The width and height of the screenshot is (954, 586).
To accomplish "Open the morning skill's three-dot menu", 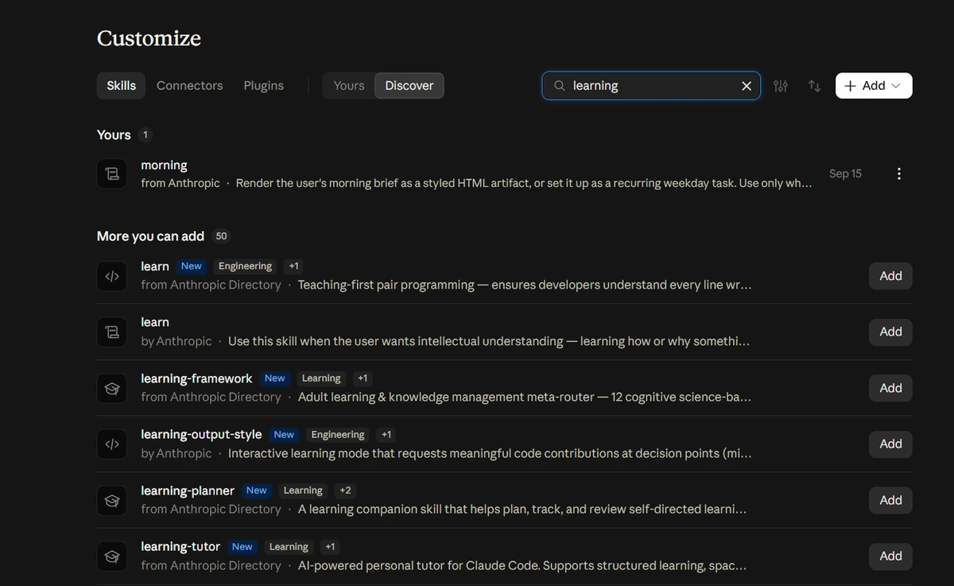I will pos(898,173).
